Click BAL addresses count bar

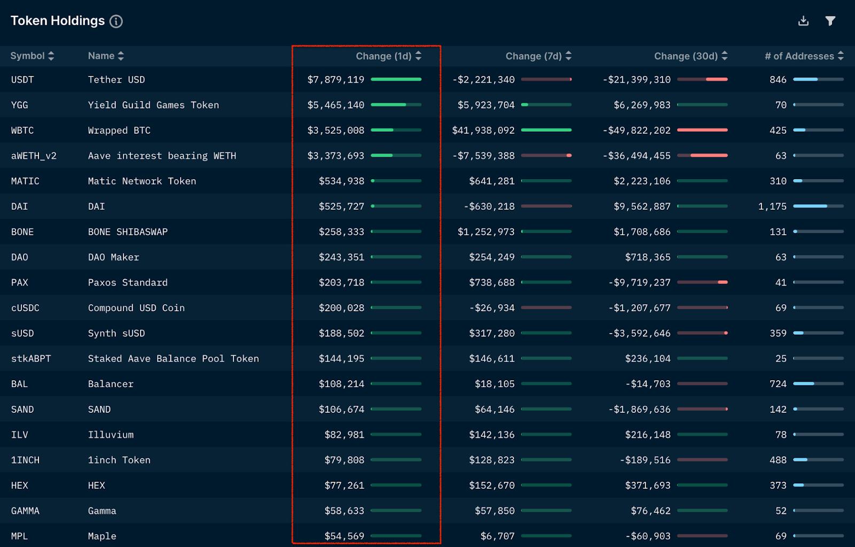[819, 383]
